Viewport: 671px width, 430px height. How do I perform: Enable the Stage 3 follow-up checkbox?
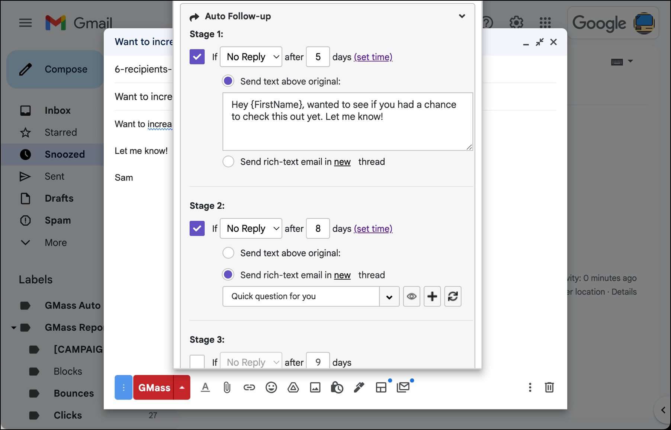pyautogui.click(x=197, y=362)
